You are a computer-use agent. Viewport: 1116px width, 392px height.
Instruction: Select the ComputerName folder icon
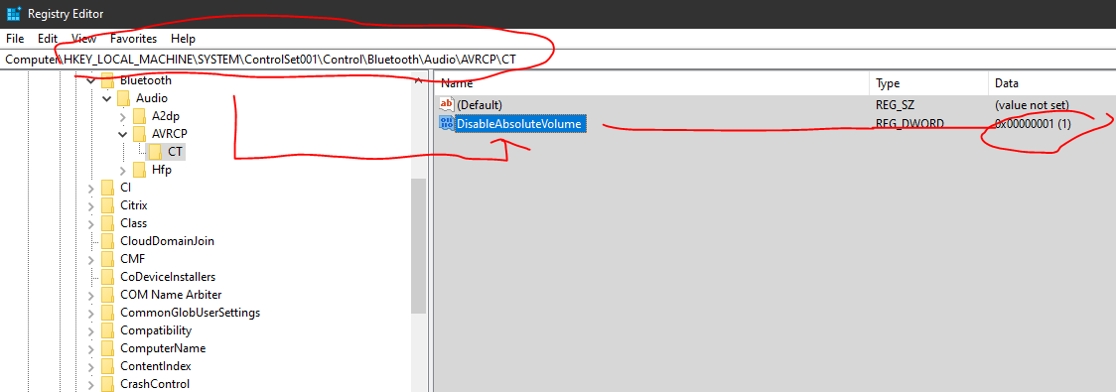tap(107, 348)
